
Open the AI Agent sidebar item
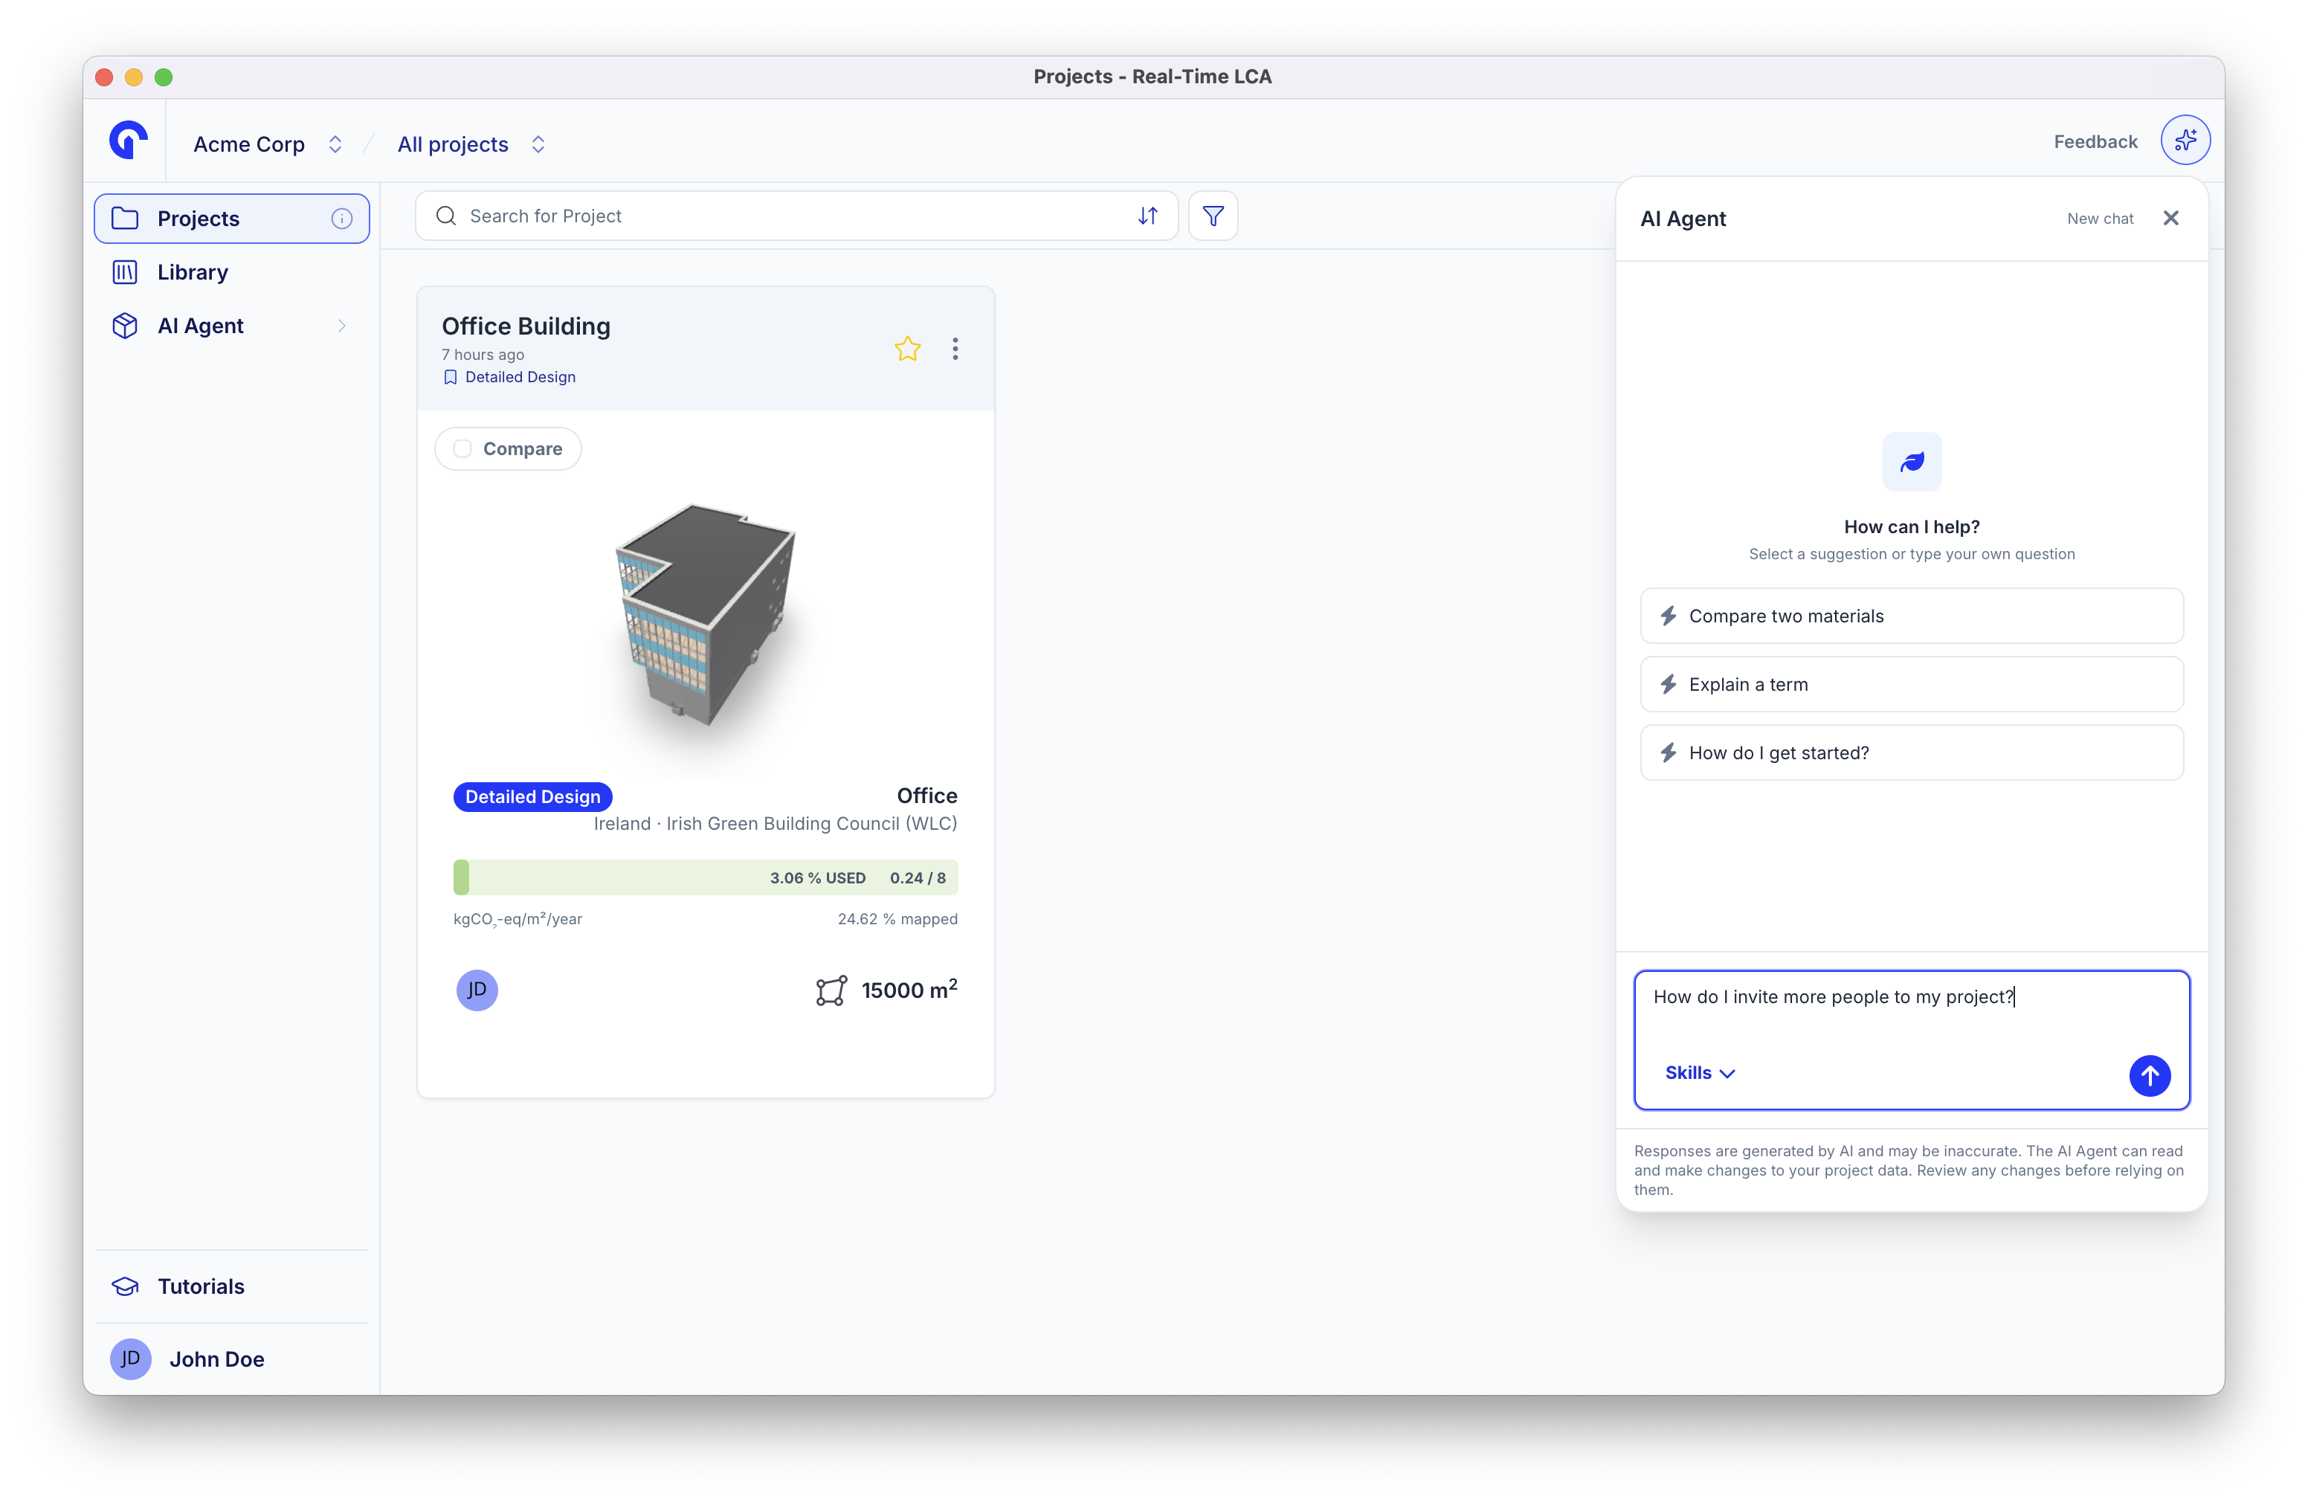(232, 326)
